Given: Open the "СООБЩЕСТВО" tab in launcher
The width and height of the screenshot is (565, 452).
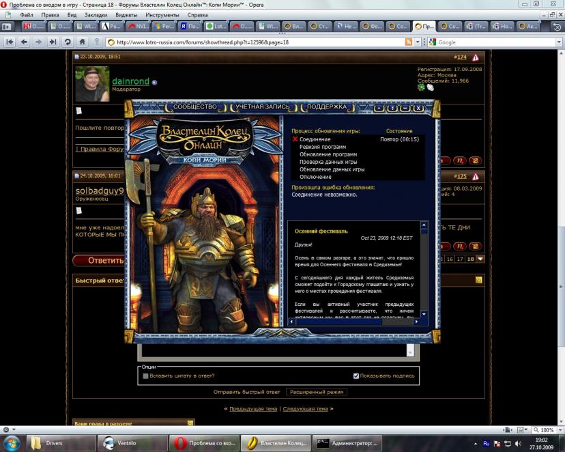Looking at the screenshot, I should [x=194, y=107].
